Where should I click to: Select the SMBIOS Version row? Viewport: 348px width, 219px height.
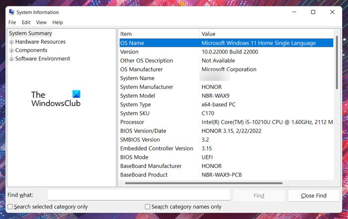click(226, 140)
